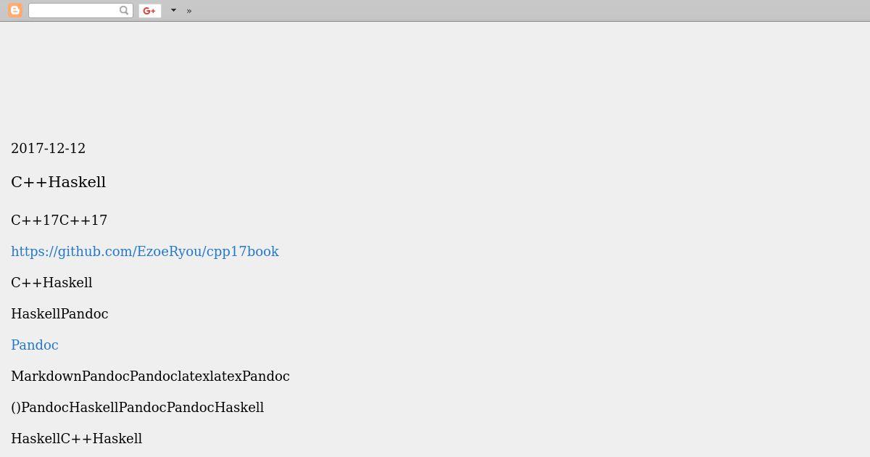
Task: Click the magnifier search icon
Action: click(124, 10)
